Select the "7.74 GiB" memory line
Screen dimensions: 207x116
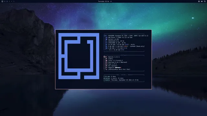(x=118, y=48)
